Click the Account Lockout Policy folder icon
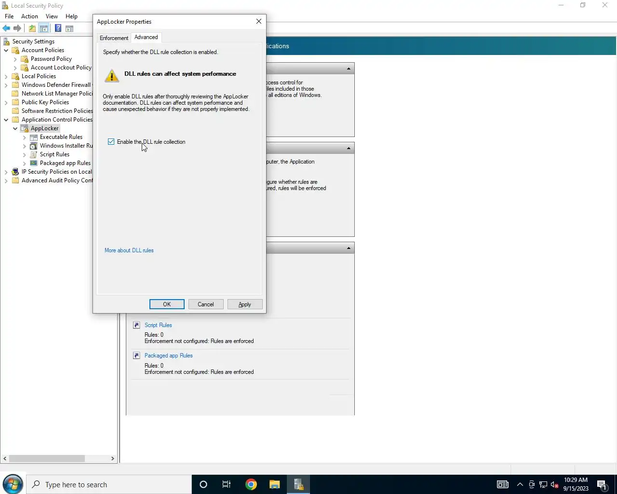The image size is (617, 494). click(25, 68)
